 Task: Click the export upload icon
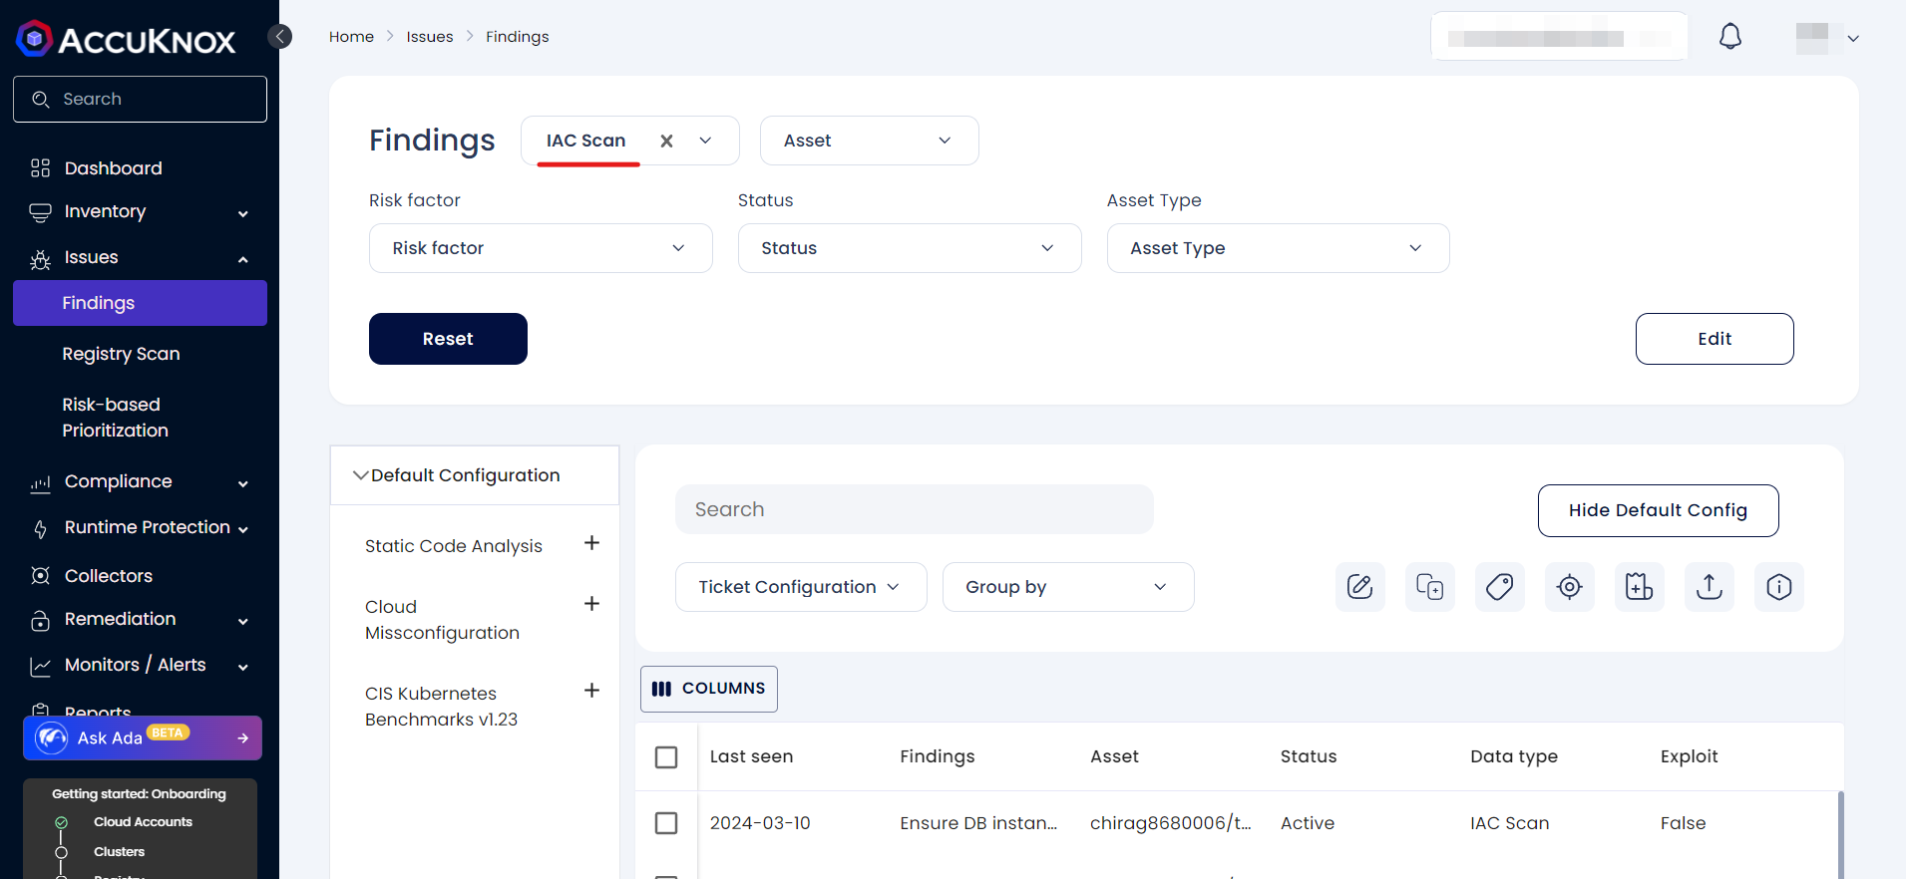1709,587
